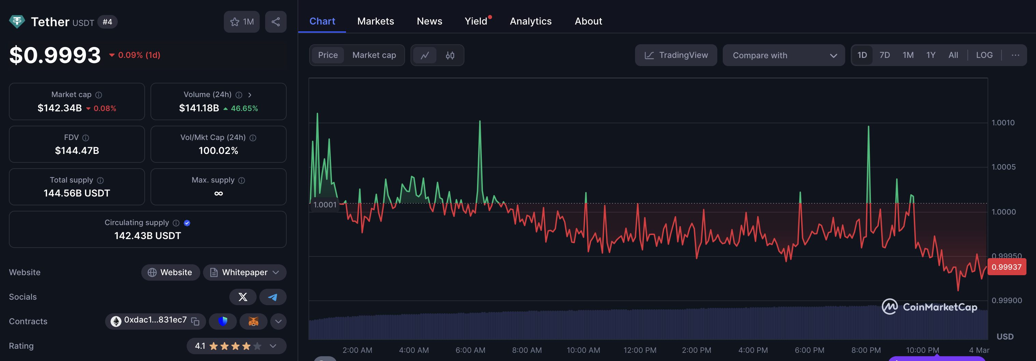
Task: Show Max. supply info icon
Action: 242,180
